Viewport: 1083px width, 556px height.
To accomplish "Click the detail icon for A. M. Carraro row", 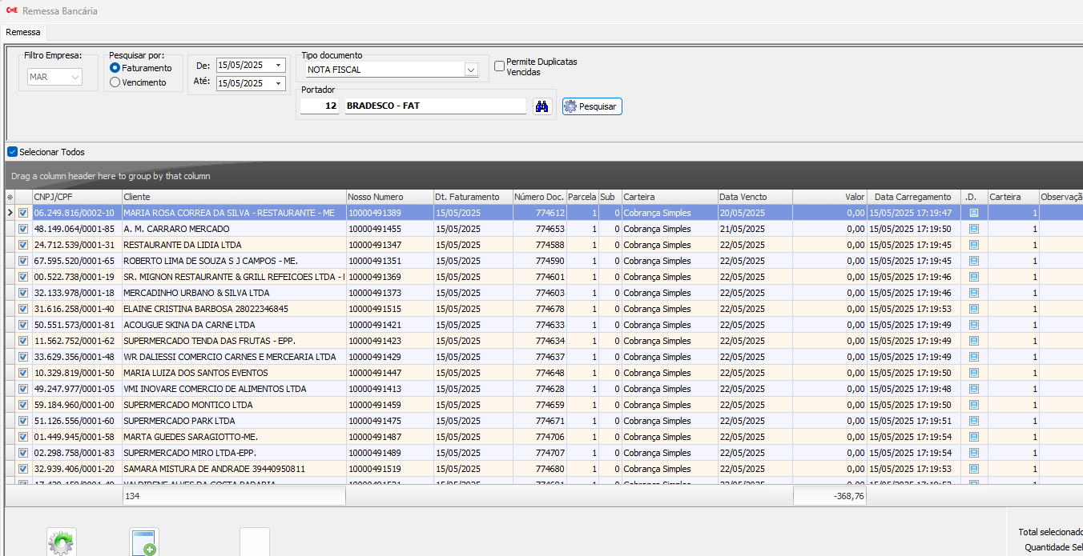I will click(x=974, y=229).
